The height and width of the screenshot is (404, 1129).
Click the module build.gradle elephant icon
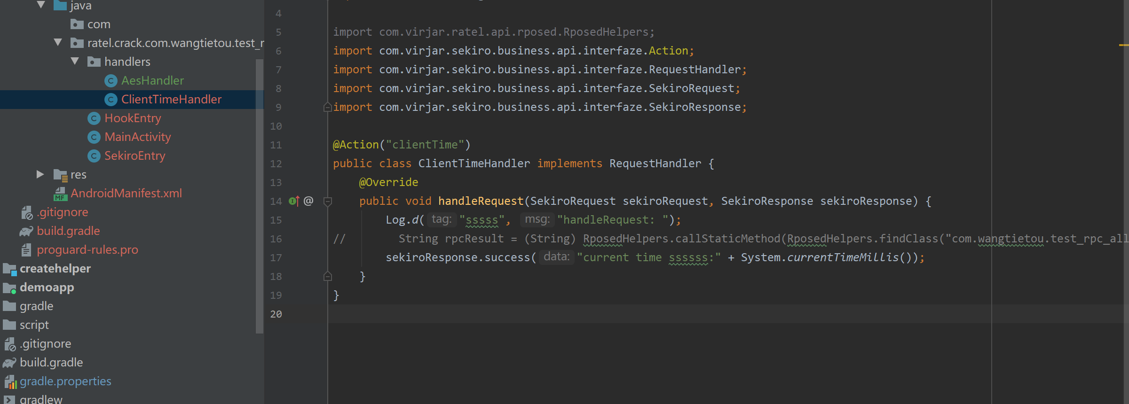click(x=26, y=231)
